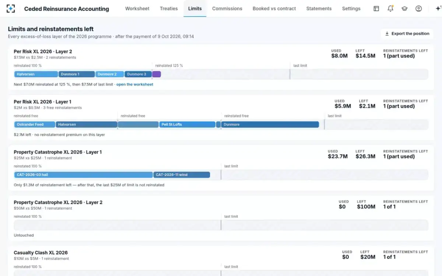Open the notifications bell

point(390,8)
